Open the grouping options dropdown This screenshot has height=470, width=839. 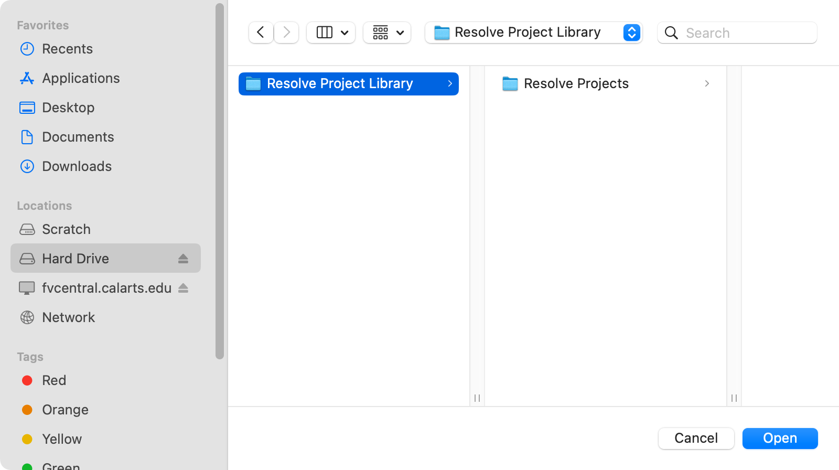(387, 33)
